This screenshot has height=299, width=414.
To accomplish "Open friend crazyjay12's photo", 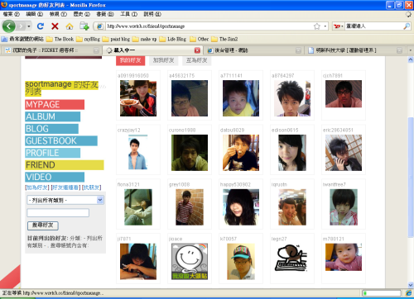I will [138, 152].
